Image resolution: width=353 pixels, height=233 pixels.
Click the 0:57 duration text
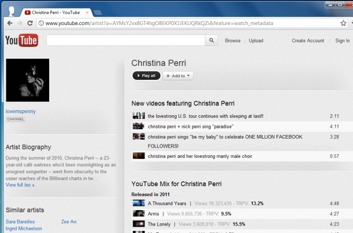pos(334,156)
